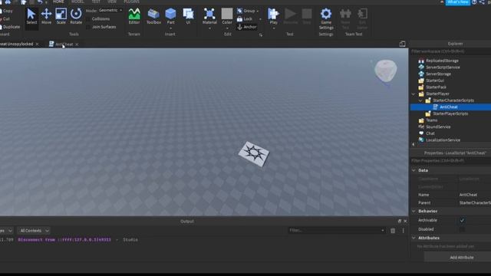This screenshot has width=491, height=276.
Task: Cut the selection
Action: (6, 19)
